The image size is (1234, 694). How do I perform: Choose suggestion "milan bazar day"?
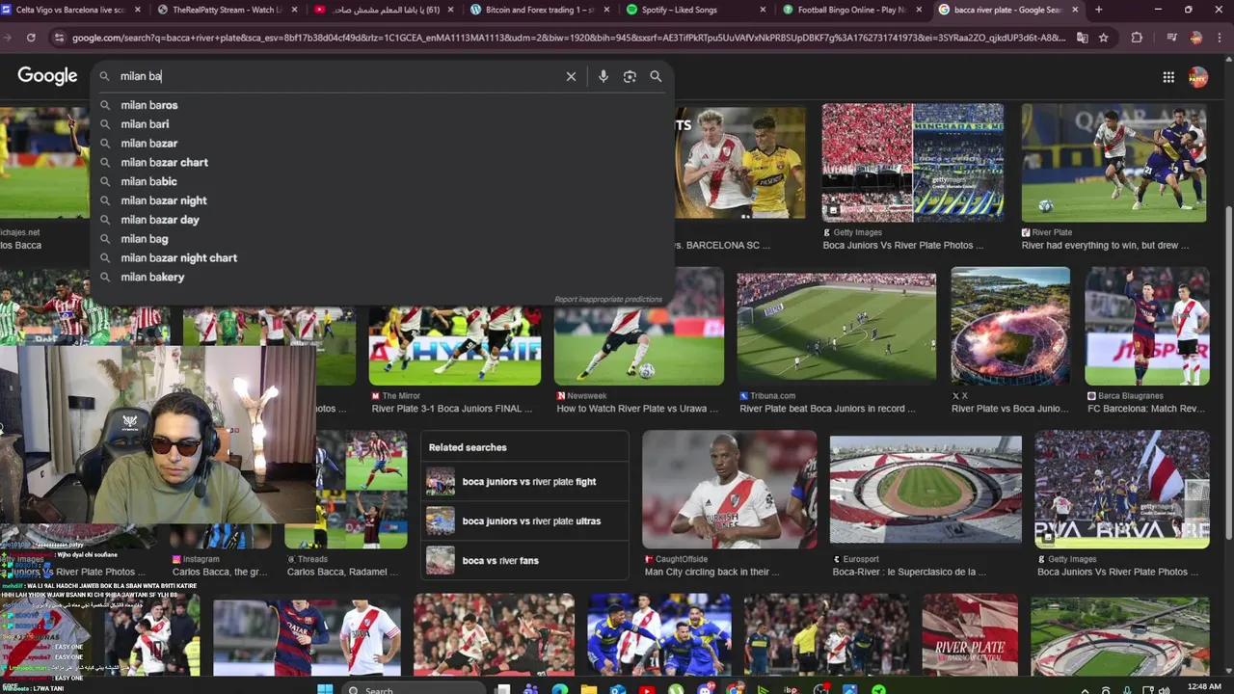[x=382, y=220]
